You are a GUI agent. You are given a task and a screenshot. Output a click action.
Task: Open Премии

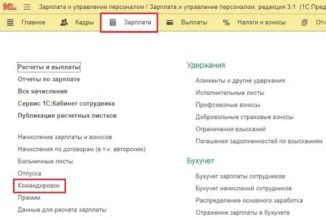(29, 197)
